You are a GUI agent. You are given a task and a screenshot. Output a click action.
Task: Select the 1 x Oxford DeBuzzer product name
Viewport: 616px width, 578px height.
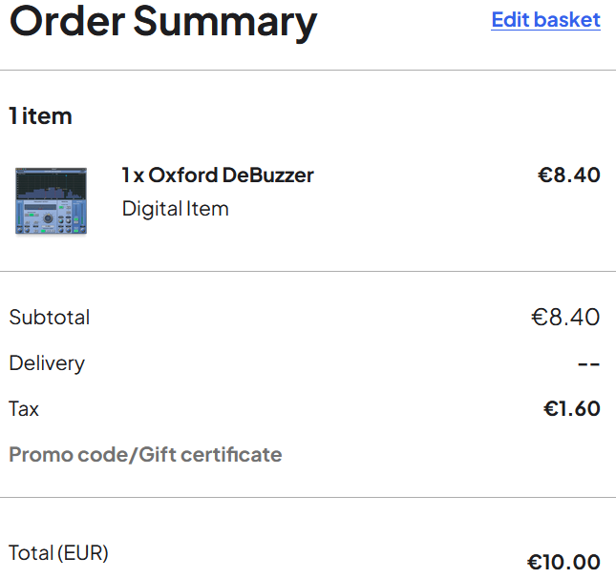(x=218, y=175)
